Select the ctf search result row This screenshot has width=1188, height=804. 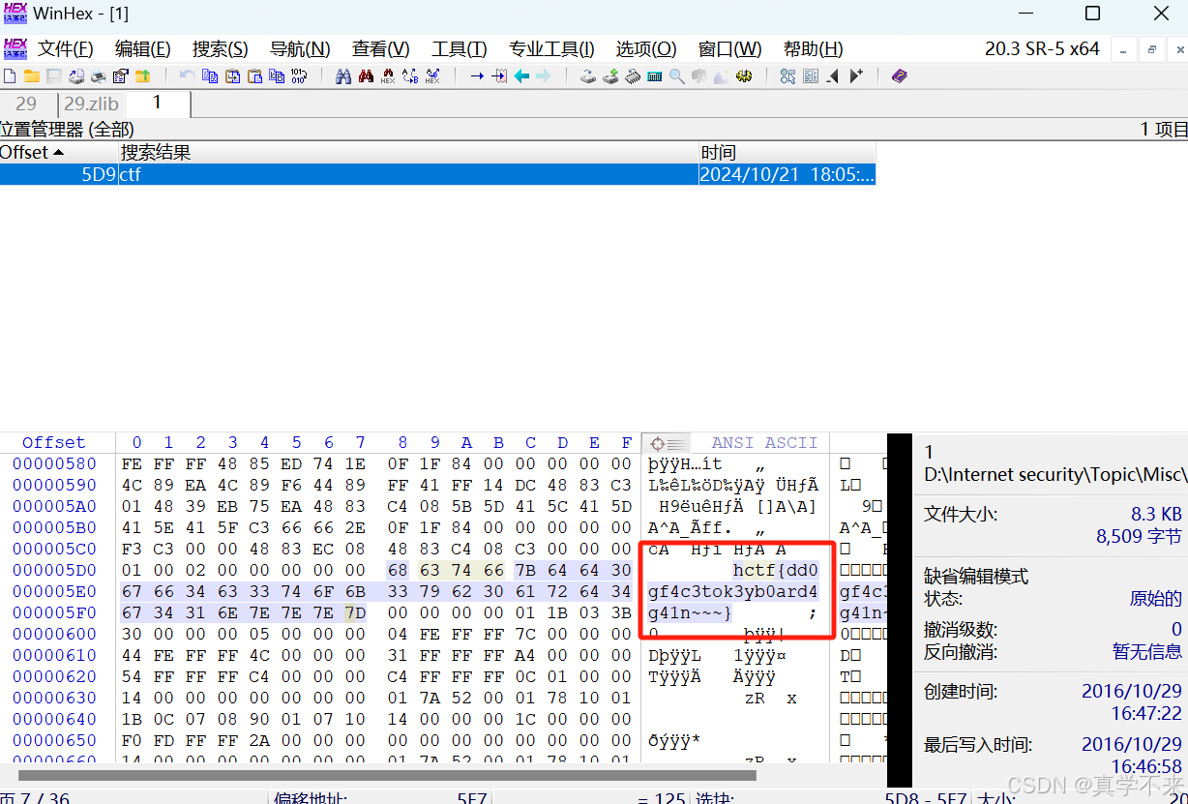click(x=290, y=174)
